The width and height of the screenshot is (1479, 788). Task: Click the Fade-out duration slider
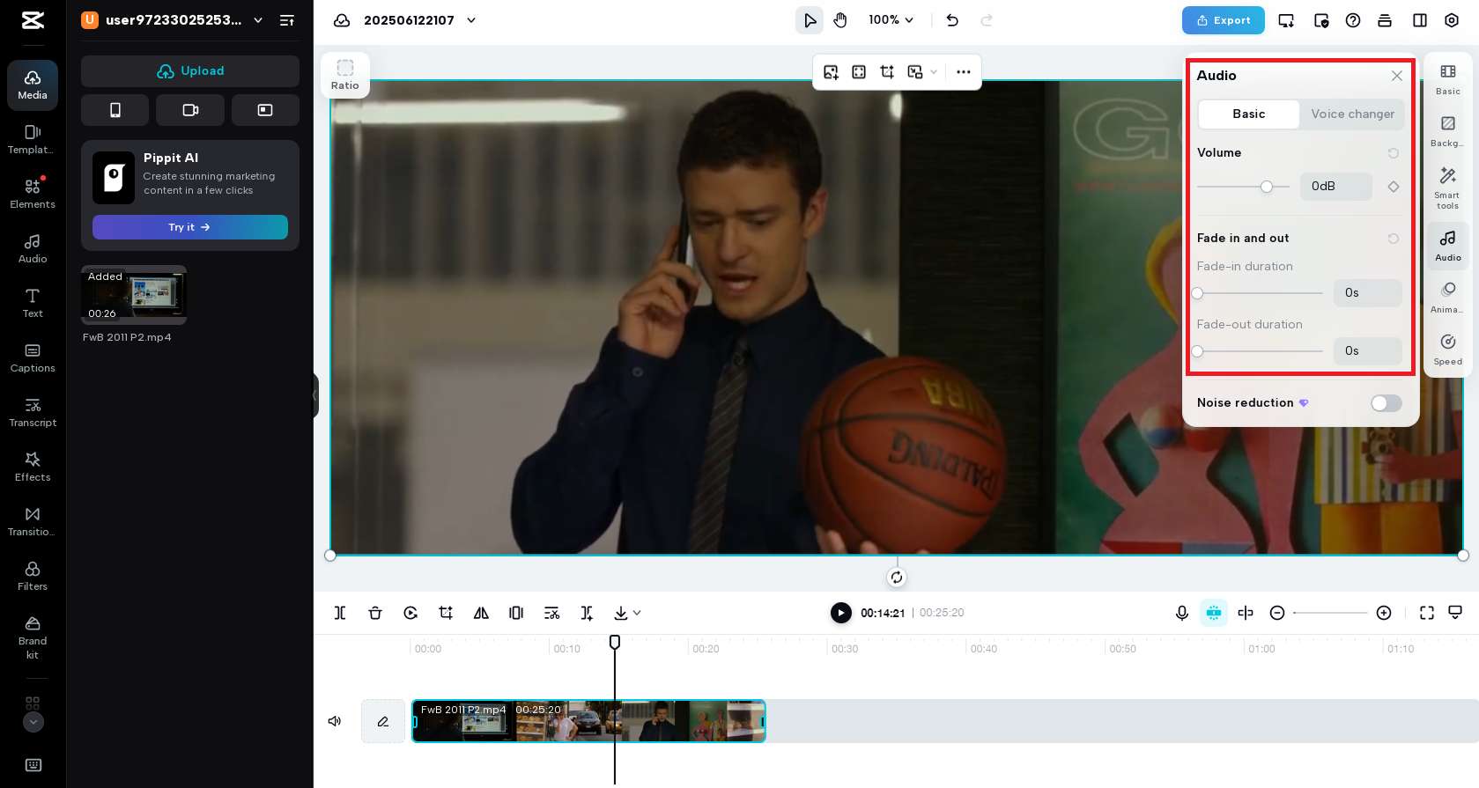[1260, 351]
